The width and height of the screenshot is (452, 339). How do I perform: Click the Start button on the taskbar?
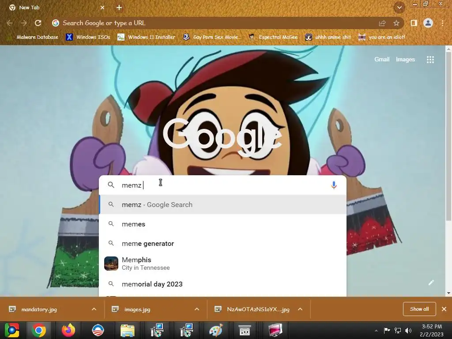12,330
